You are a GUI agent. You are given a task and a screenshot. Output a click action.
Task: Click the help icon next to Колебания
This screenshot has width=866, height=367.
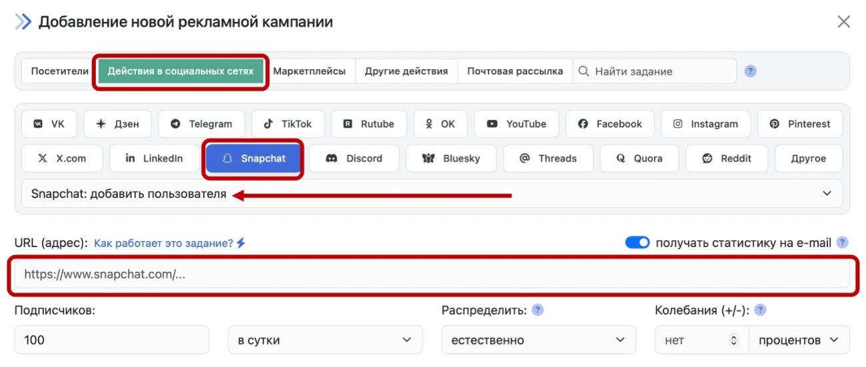click(x=760, y=310)
